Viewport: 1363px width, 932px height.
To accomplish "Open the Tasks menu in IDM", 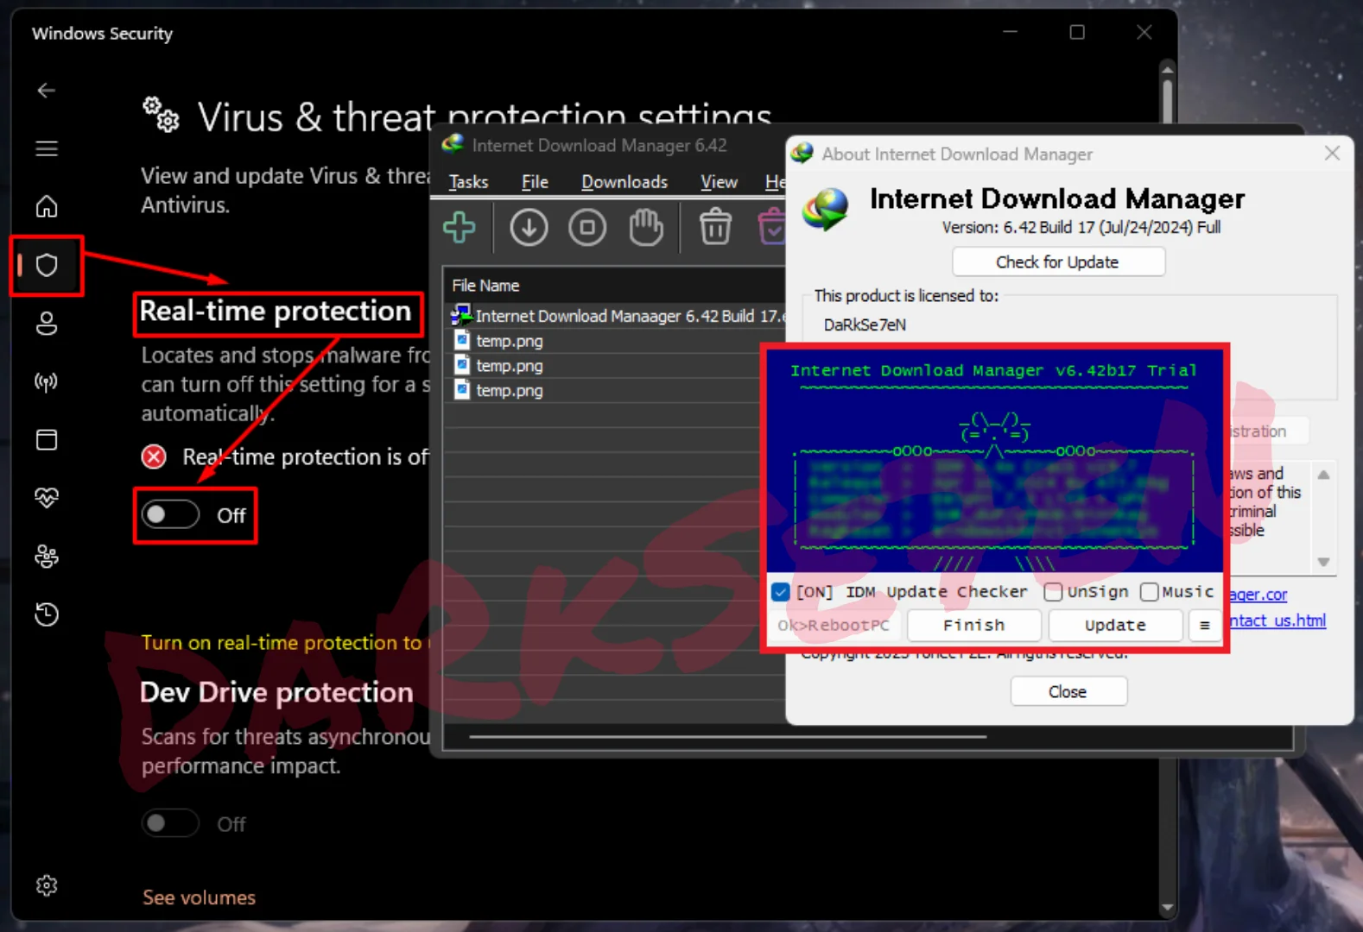I will coord(468,182).
